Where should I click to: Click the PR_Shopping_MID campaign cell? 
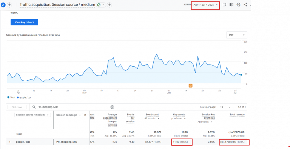click(67, 142)
